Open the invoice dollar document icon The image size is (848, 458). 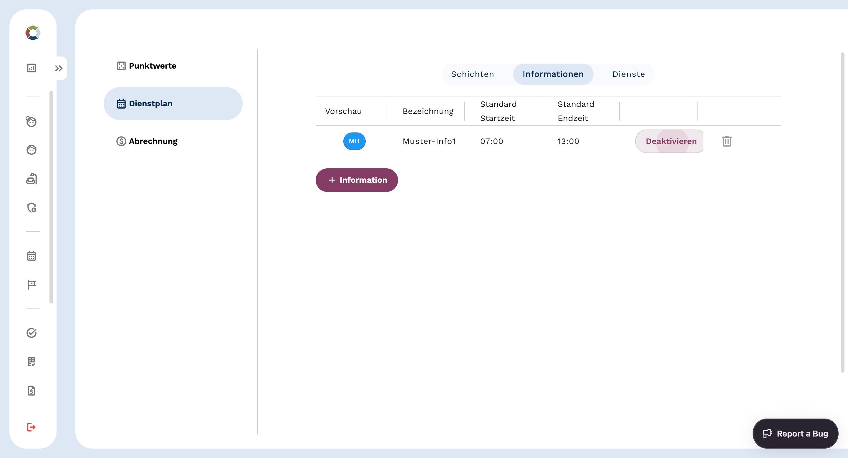[x=31, y=391]
